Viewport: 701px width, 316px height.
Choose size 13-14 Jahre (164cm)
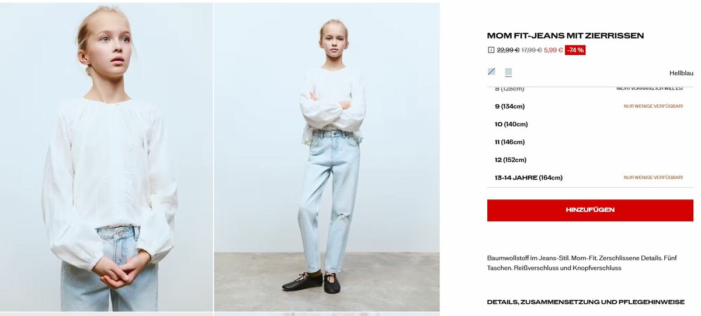click(x=590, y=177)
